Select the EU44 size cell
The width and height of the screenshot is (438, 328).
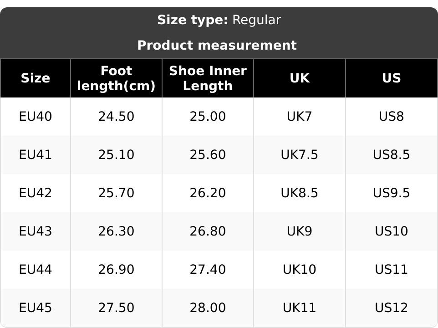pos(36,270)
